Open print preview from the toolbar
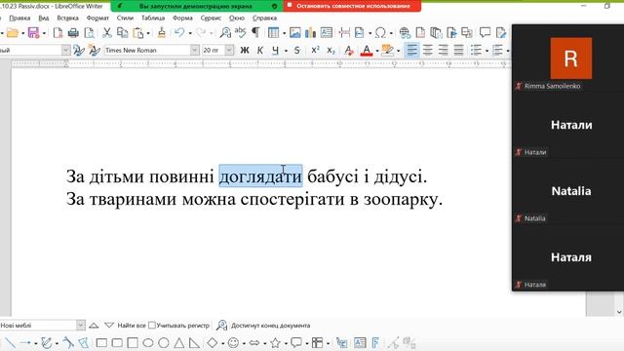Image resolution: width=624 pixels, height=351 pixels. coord(89,32)
